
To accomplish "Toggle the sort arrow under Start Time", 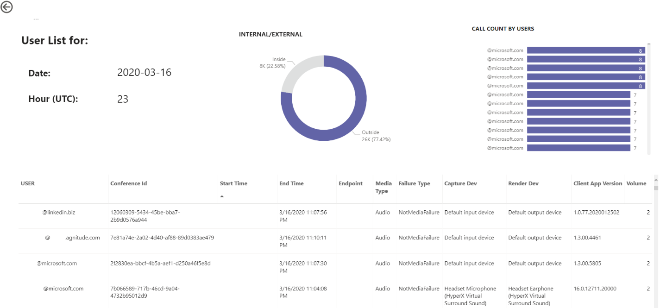I will [x=222, y=196].
